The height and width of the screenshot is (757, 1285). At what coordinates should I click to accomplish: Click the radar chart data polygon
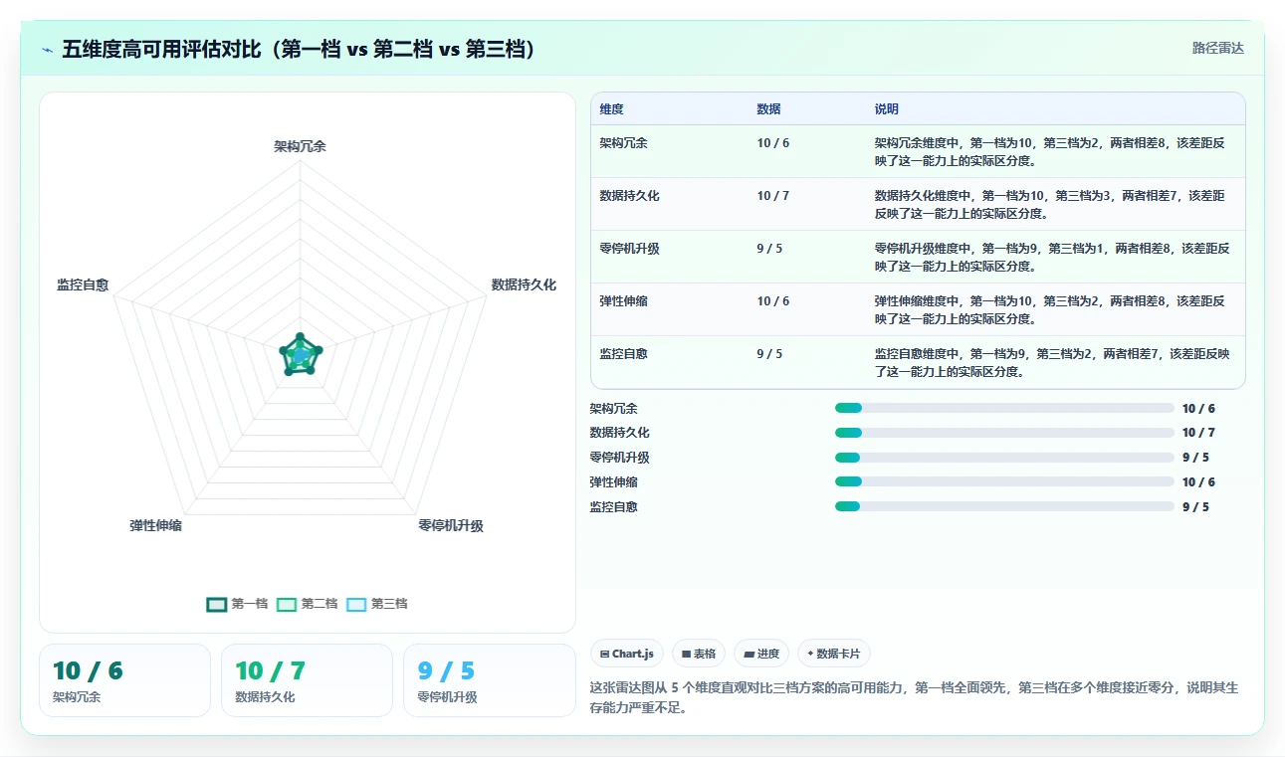tap(300, 354)
